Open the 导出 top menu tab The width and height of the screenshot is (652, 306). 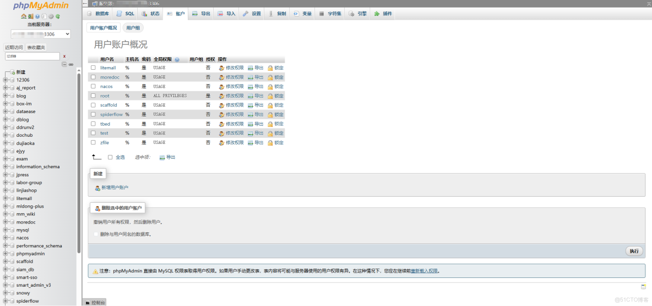coord(201,14)
